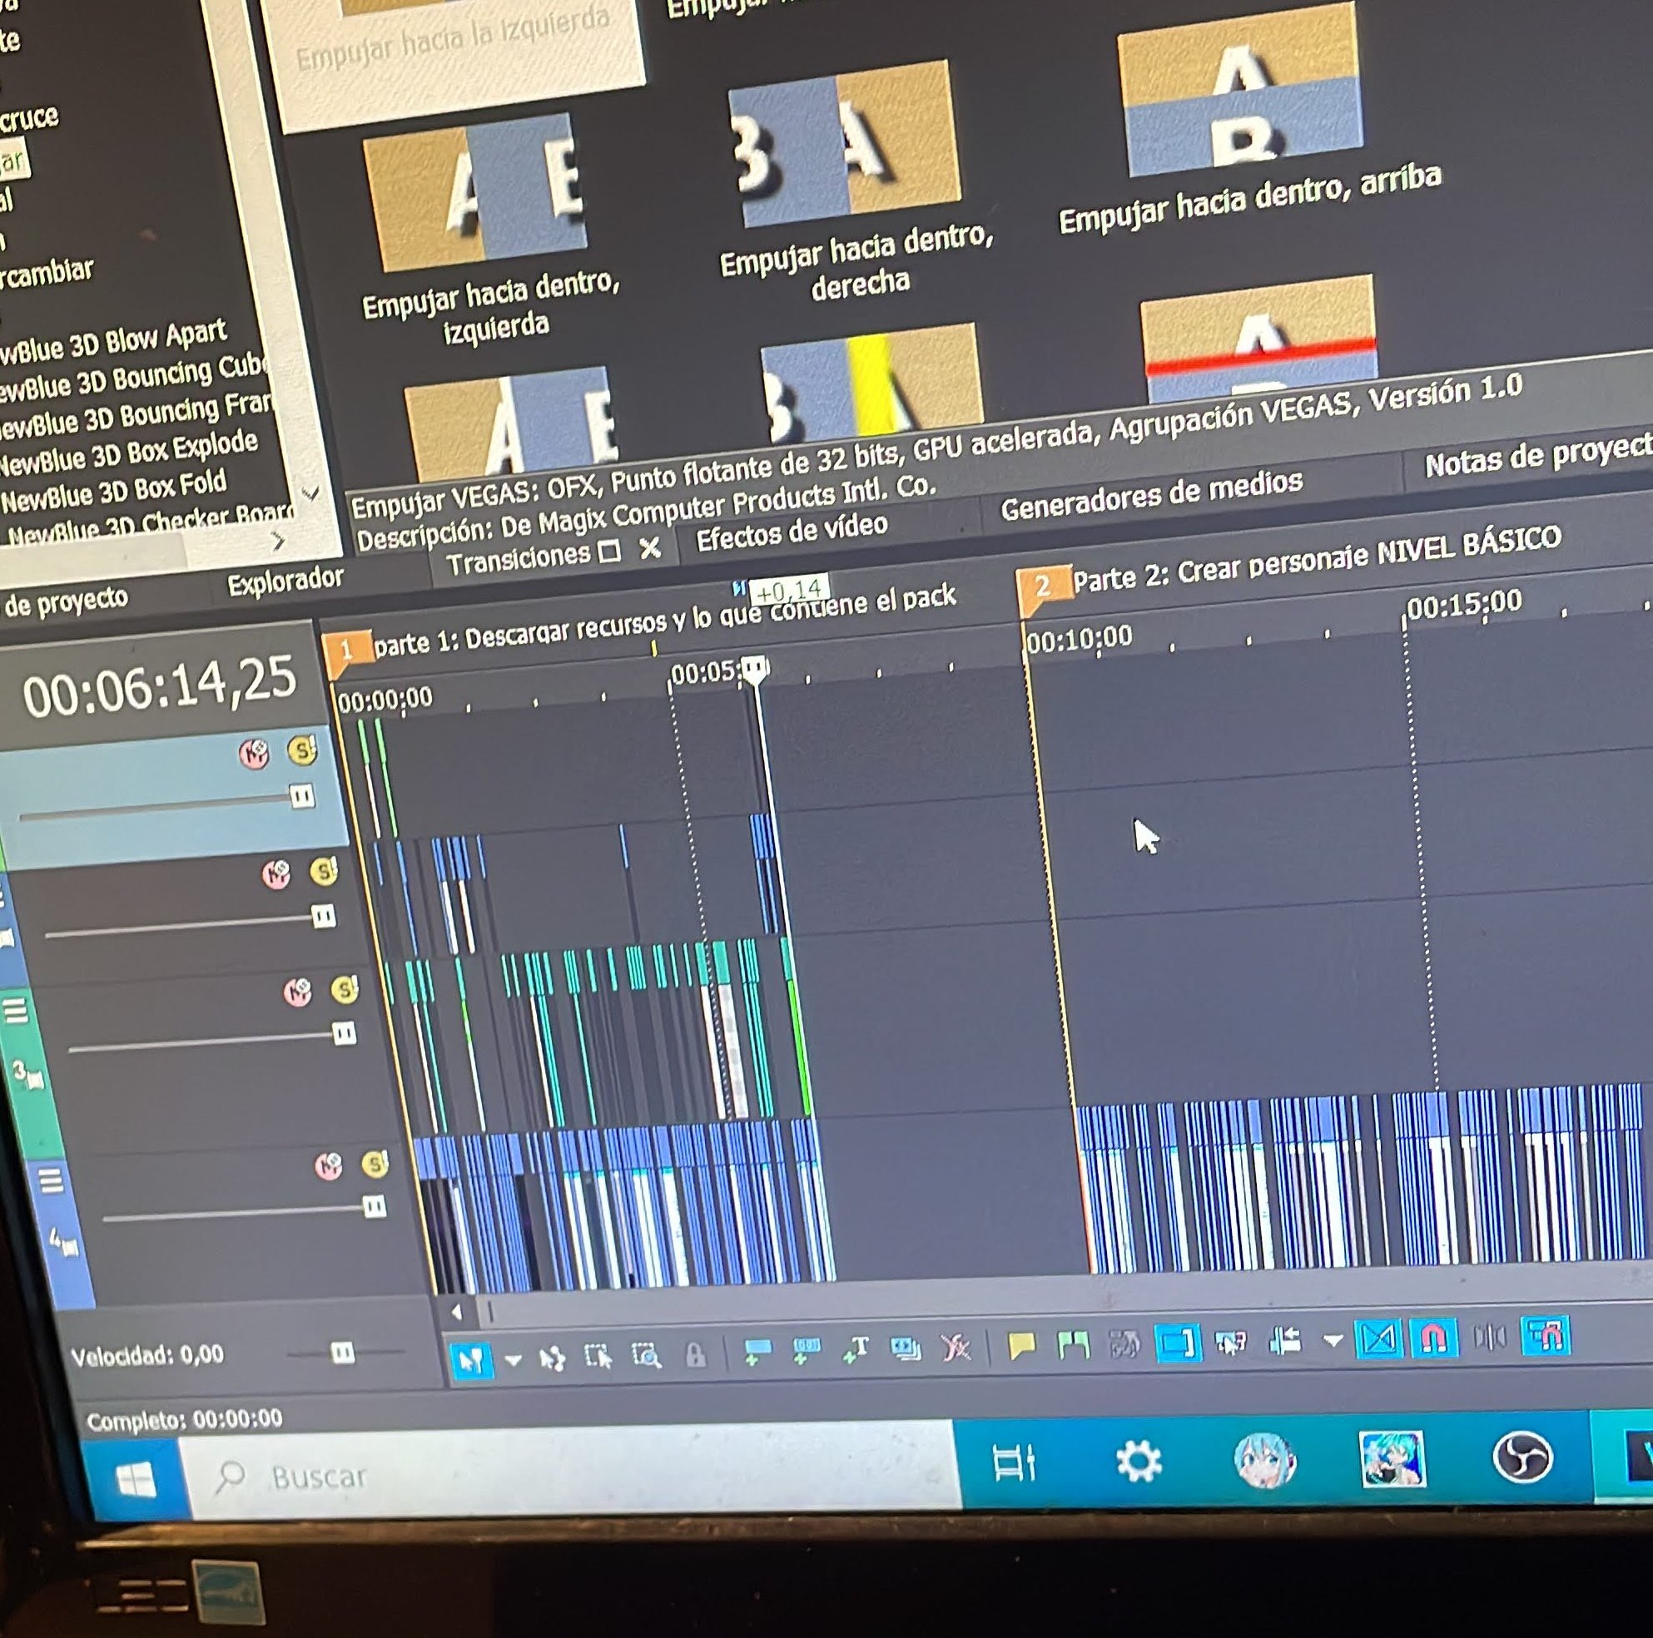Solo track 4
Screen dimensions: 1653x1638
(x=375, y=1163)
